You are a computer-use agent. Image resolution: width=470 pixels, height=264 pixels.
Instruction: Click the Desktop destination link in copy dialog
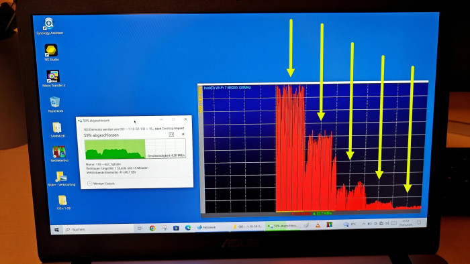tap(168, 128)
